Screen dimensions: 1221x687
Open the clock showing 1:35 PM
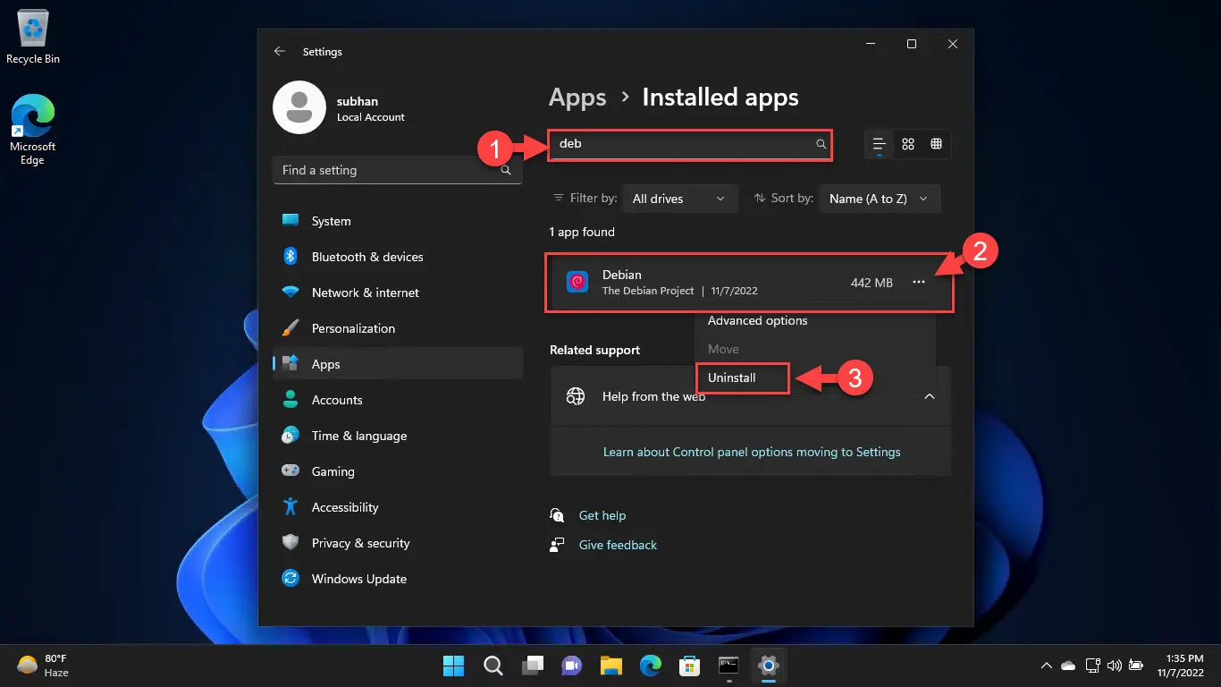1179,666
